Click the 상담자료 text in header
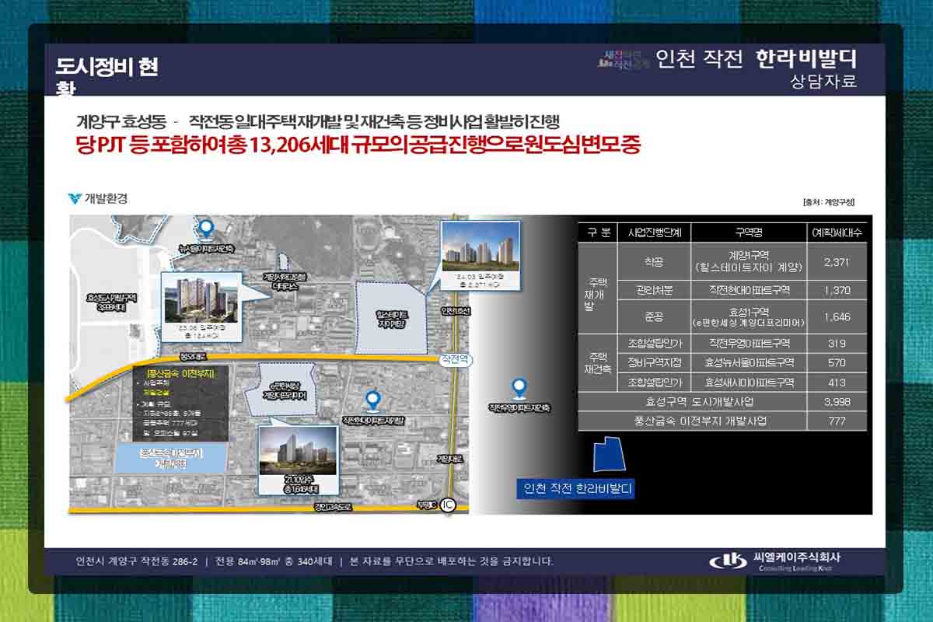Screen dimensions: 933x622 [x=823, y=81]
